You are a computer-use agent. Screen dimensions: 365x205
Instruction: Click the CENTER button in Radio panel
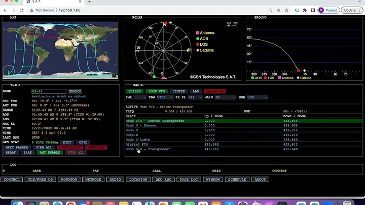pos(179,91)
